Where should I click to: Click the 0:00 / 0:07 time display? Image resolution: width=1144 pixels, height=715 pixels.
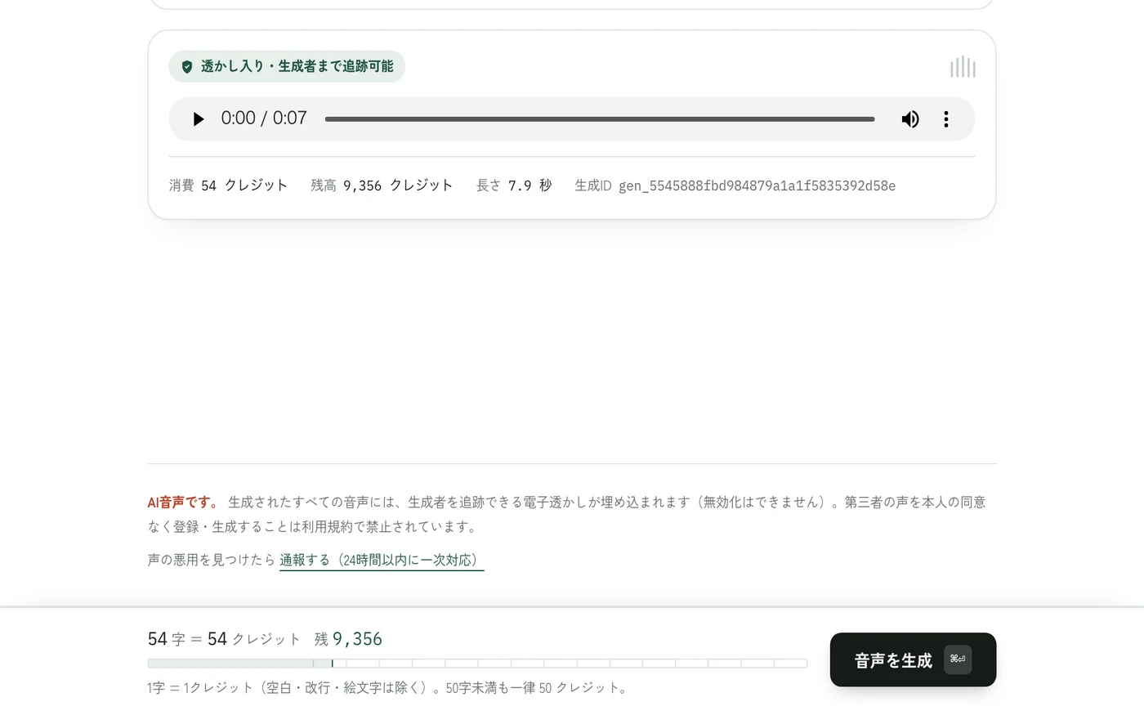click(264, 118)
